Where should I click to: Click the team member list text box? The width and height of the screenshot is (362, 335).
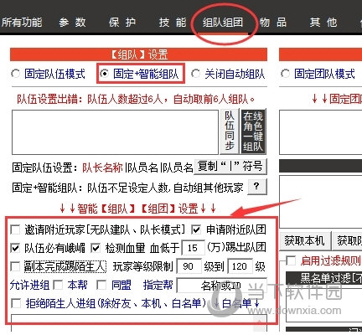115,132
